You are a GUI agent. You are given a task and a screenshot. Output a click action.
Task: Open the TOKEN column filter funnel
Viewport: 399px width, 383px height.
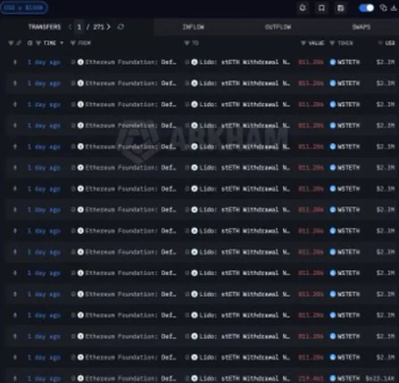click(x=332, y=43)
